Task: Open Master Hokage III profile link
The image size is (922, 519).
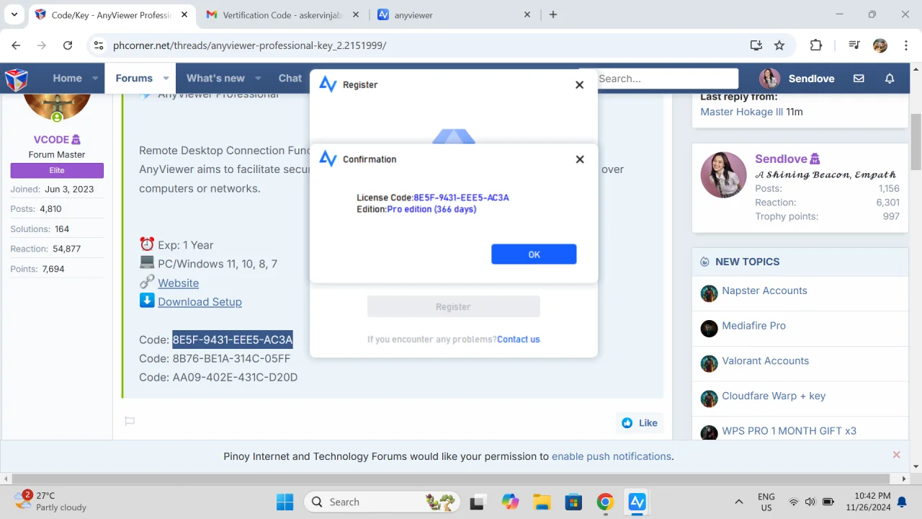Action: [x=741, y=112]
